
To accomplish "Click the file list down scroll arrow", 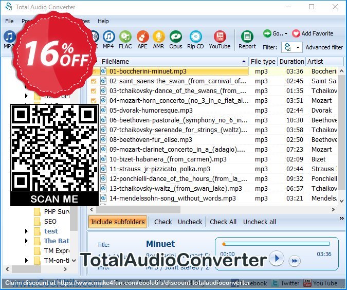I will click(341, 201).
